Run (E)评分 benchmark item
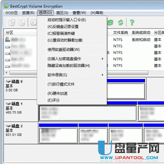This screenshot has width=164, height=164. pos(72,100)
